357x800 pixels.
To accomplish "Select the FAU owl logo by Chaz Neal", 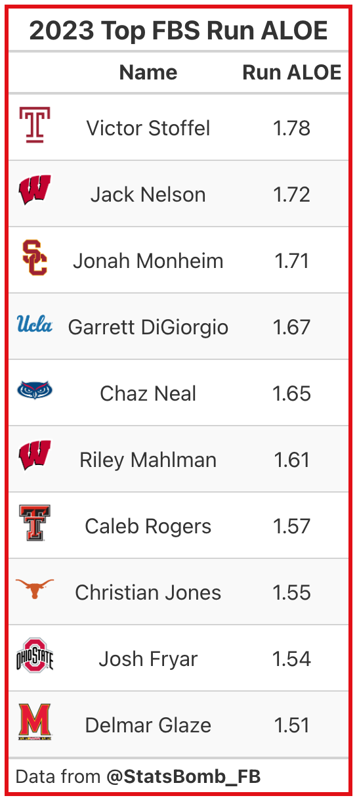I will coord(35,390).
